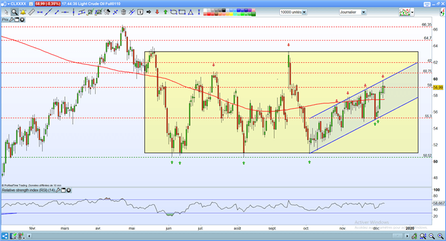Open the alert bell tool
The width and height of the screenshot is (446, 241).
(x=23, y=12)
